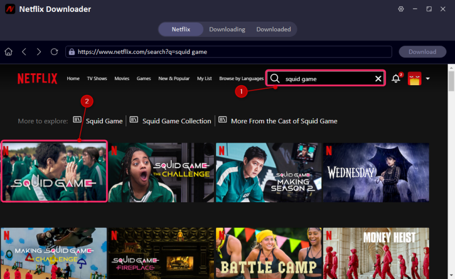Clear the search with the X icon

378,78
